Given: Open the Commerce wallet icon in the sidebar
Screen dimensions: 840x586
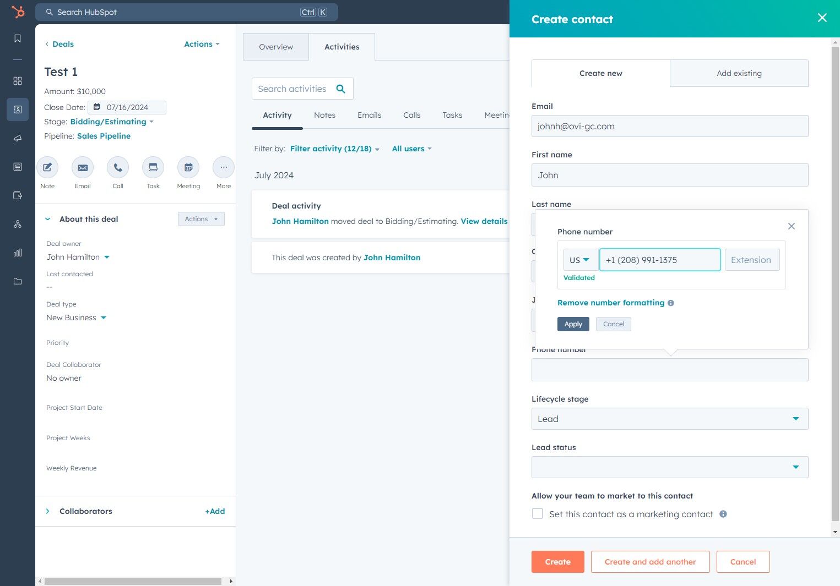Looking at the screenshot, I should pyautogui.click(x=18, y=195).
